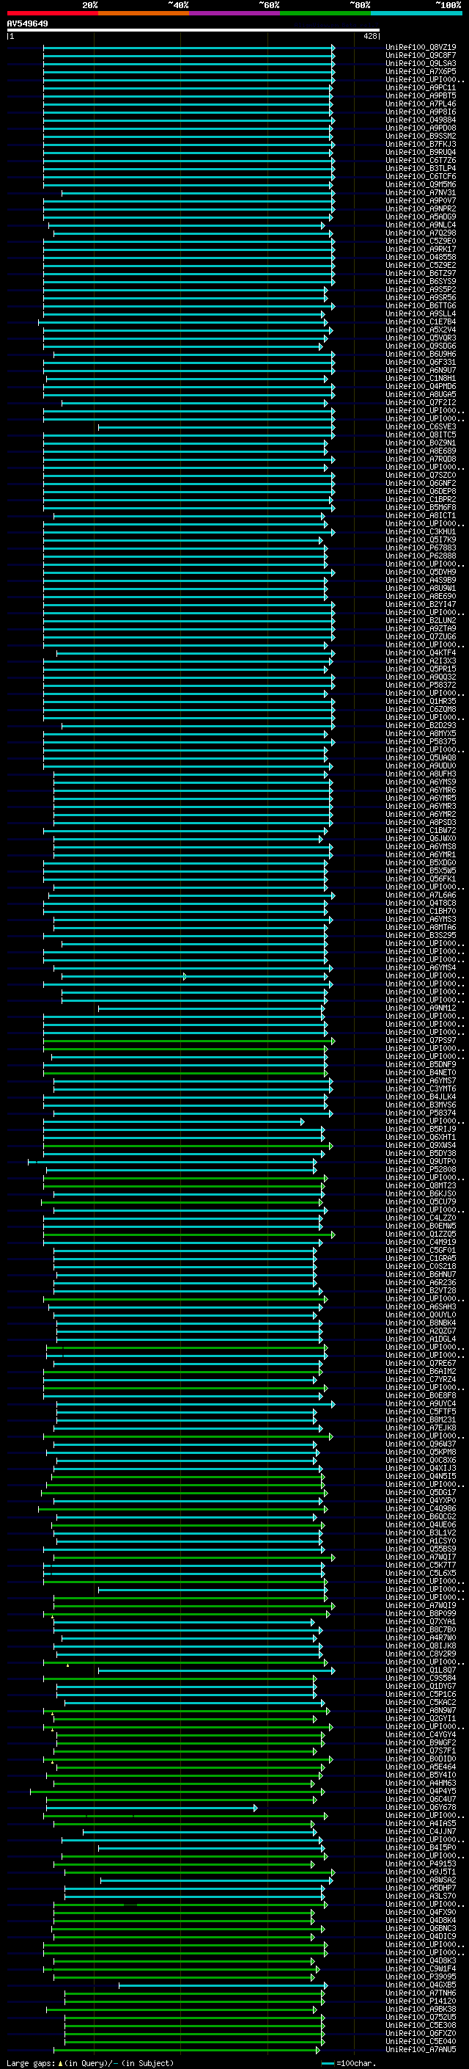Viewport: 469px width, 2069px height.
Task: Click the white query sequence ruler bar
Action: pos(193,29)
